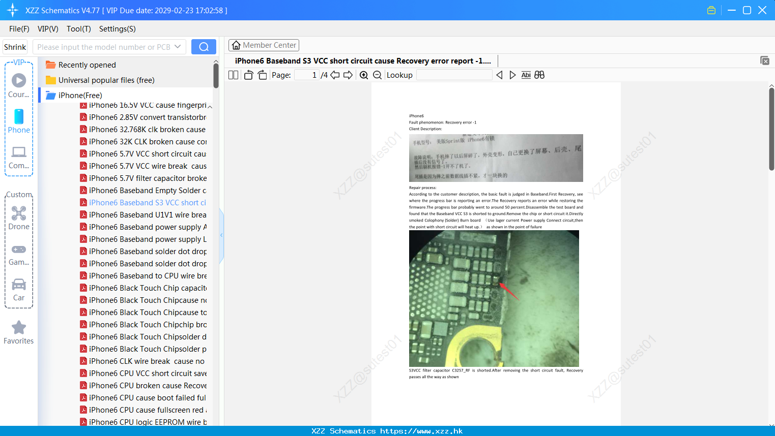Open iPhone6 Black Touch Chip capacitor file
Image resolution: width=775 pixels, height=436 pixels.
tap(143, 288)
